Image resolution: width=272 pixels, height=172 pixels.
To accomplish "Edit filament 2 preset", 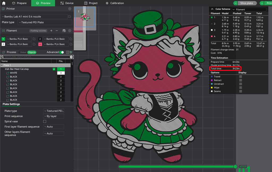I will pos(71,39).
